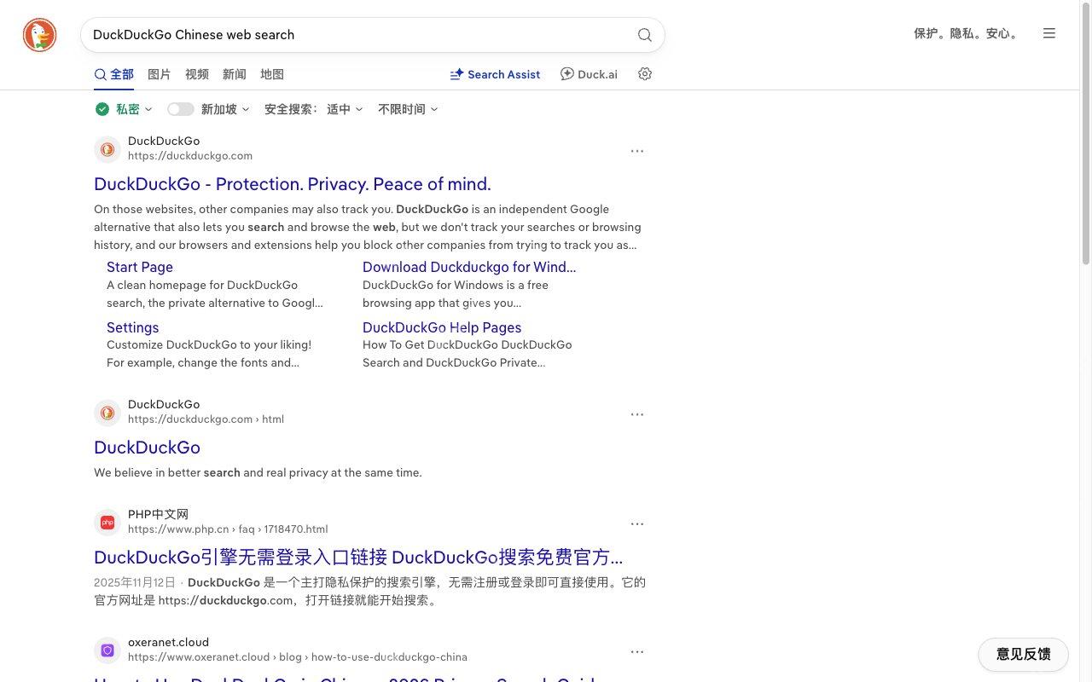Open the hamburger menu icon
Image resolution: width=1092 pixels, height=682 pixels.
[1049, 33]
